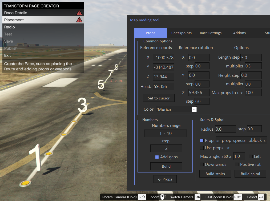This screenshot has width=270, height=201.
Task: Click the Build stairs button
Action: pyautogui.click(x=215, y=174)
